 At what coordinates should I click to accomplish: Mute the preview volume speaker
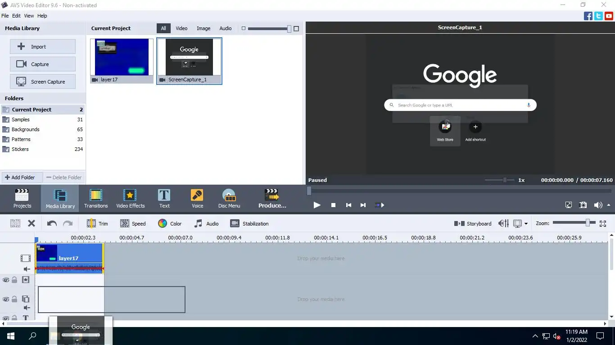pyautogui.click(x=598, y=205)
